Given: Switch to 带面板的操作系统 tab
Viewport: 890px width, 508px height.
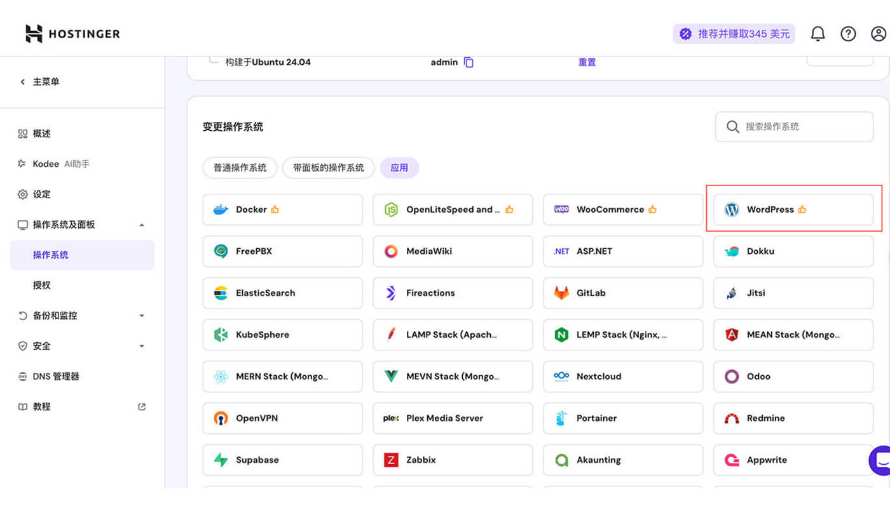Looking at the screenshot, I should tap(329, 168).
